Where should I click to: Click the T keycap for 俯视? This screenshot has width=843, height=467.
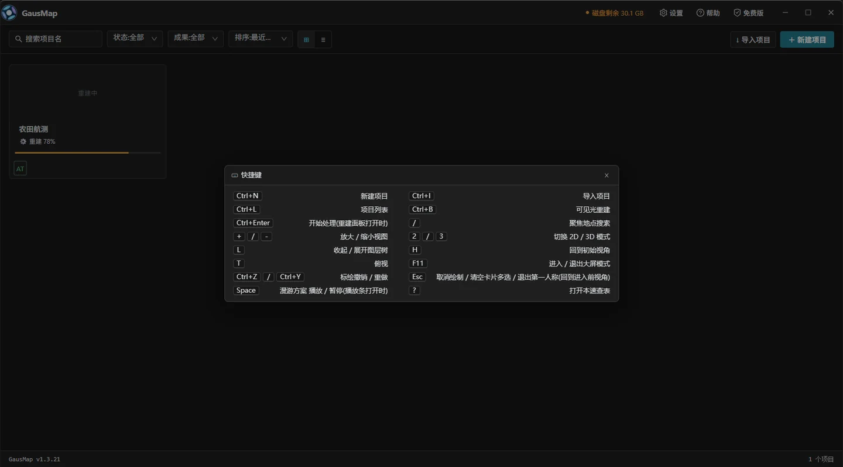[239, 264]
